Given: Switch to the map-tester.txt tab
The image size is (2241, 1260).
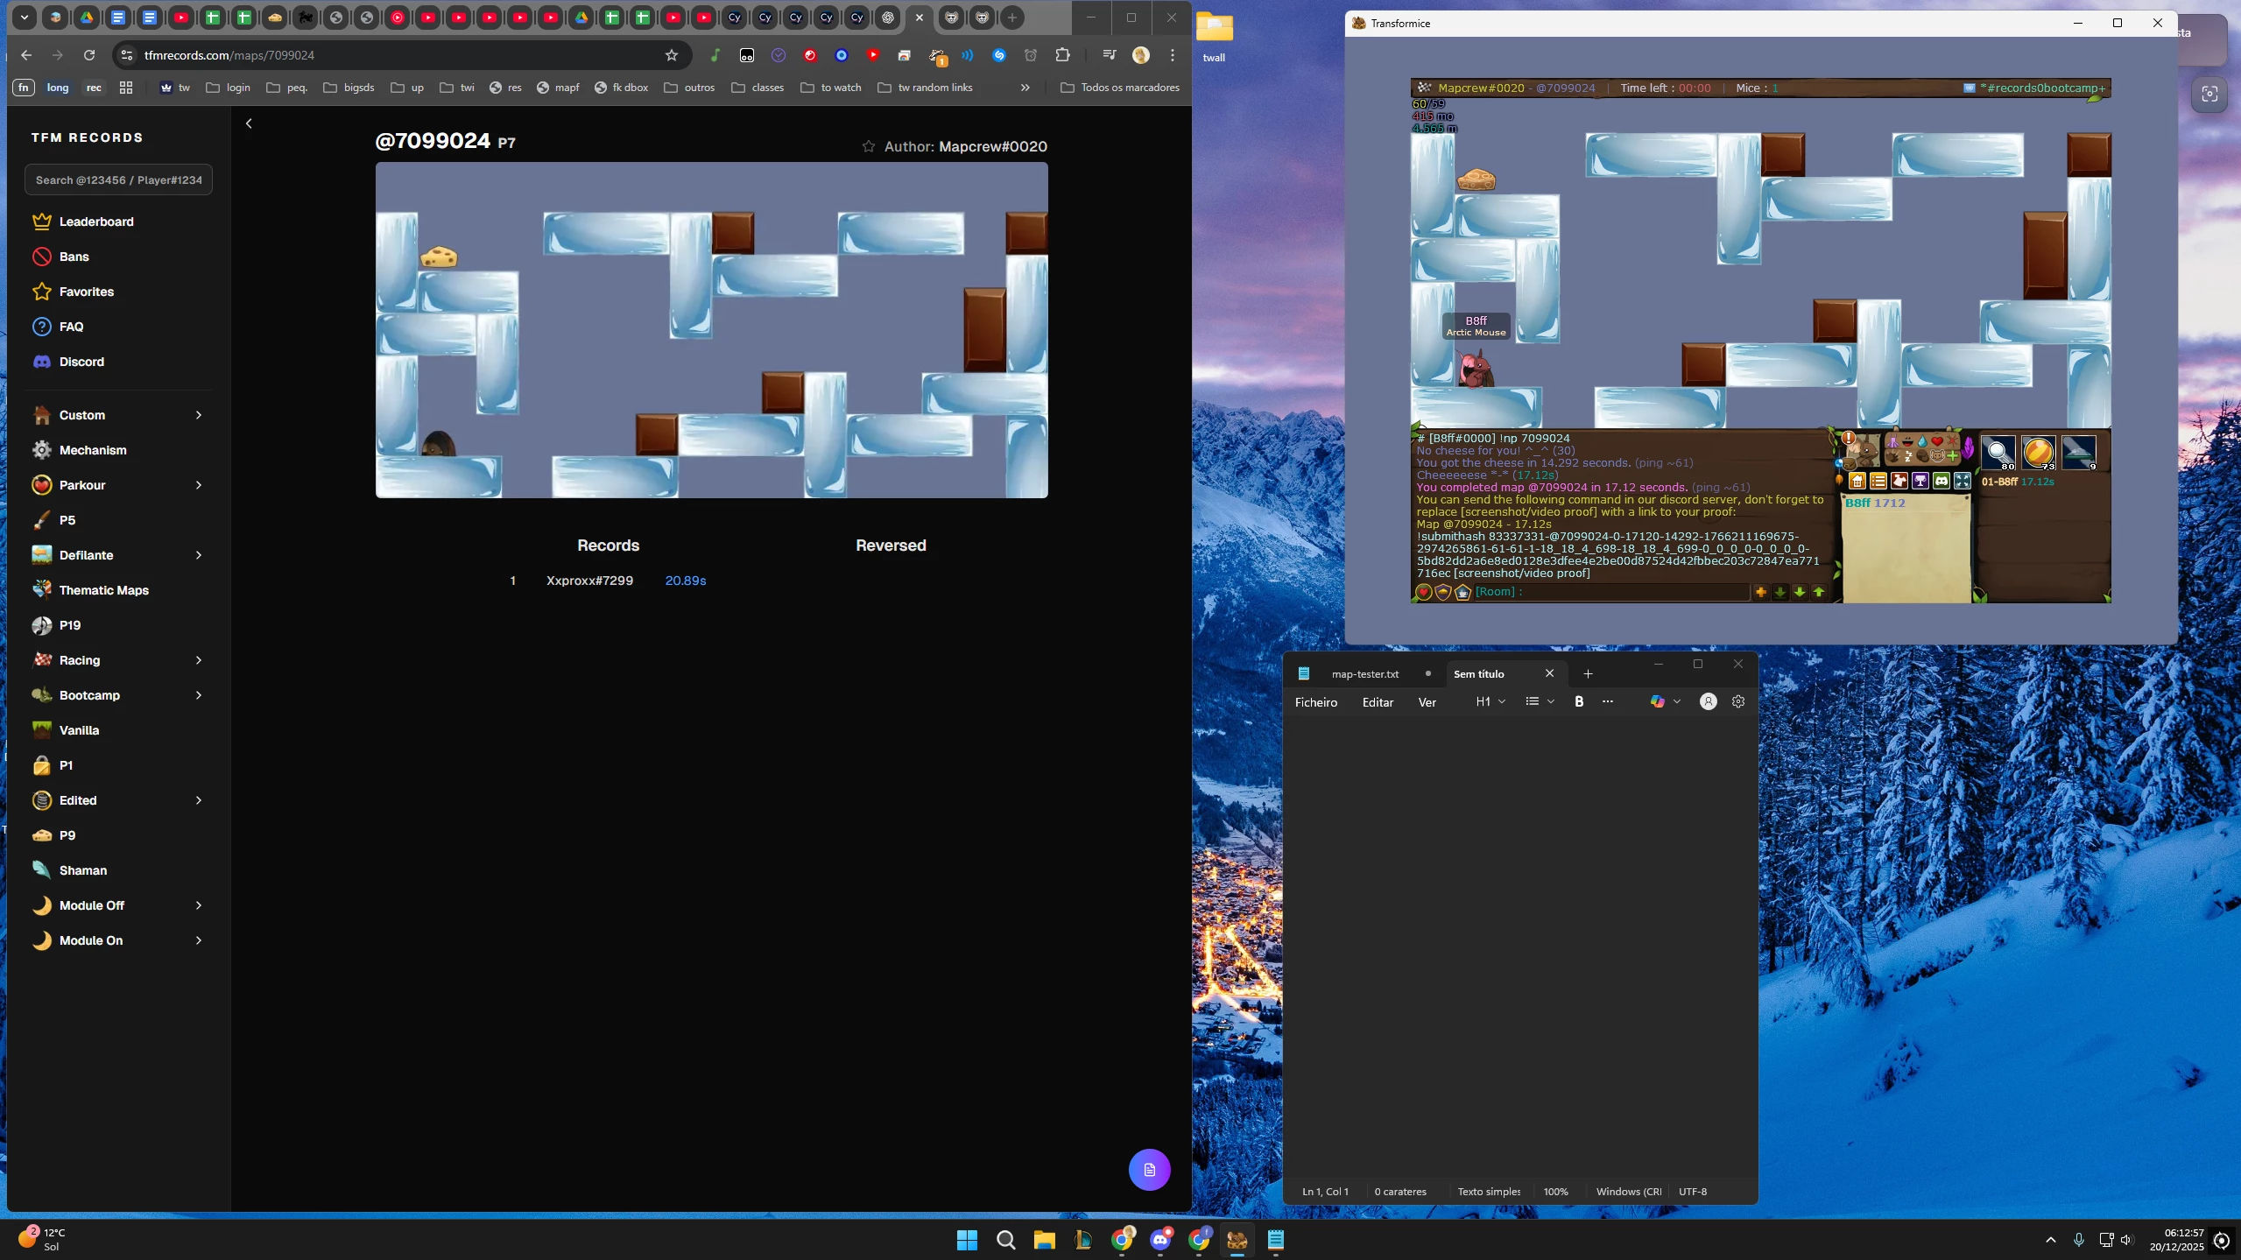Looking at the screenshot, I should pos(1364,674).
